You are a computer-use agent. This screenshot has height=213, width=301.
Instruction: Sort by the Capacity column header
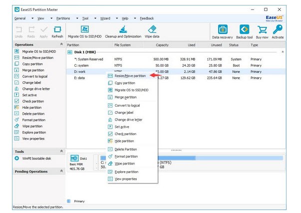[157, 45]
